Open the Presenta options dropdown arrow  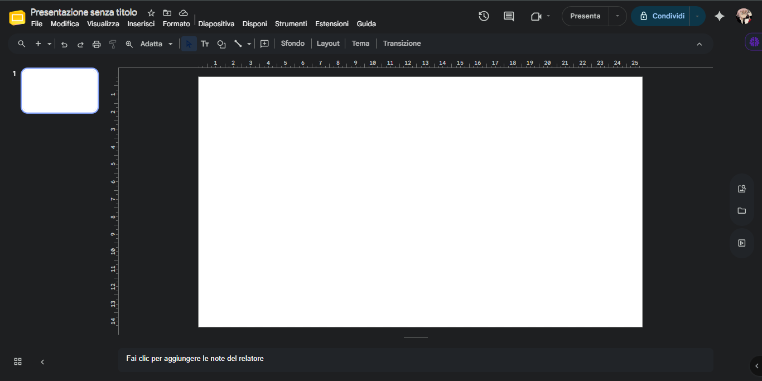(x=618, y=16)
